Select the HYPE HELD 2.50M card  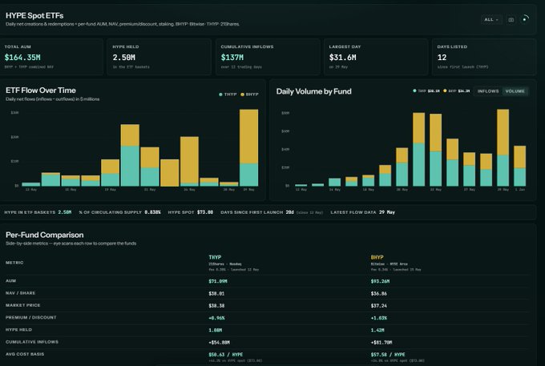point(159,57)
